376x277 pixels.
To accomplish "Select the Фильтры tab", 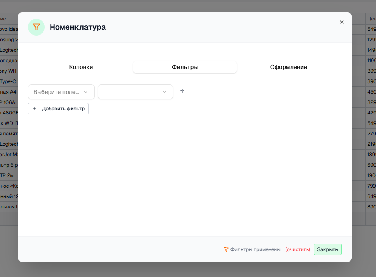I will point(185,67).
